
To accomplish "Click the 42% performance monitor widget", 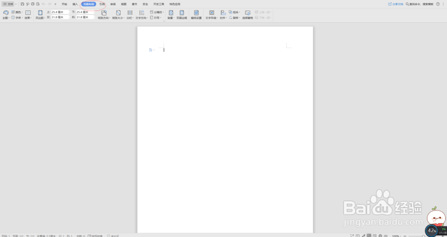I will click(432, 230).
